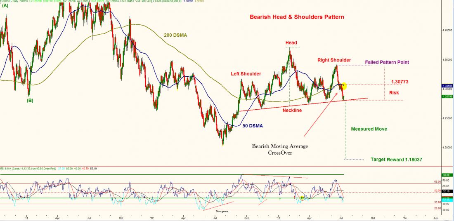Click the "Measured Move" green label
The height and width of the screenshot is (221, 454).
[x=369, y=129]
